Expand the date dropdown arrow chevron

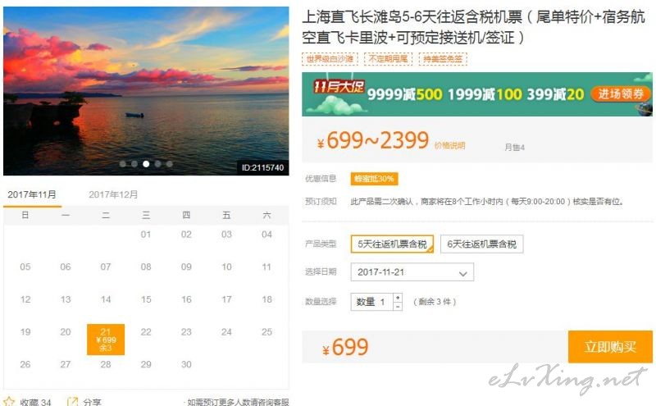pos(462,273)
